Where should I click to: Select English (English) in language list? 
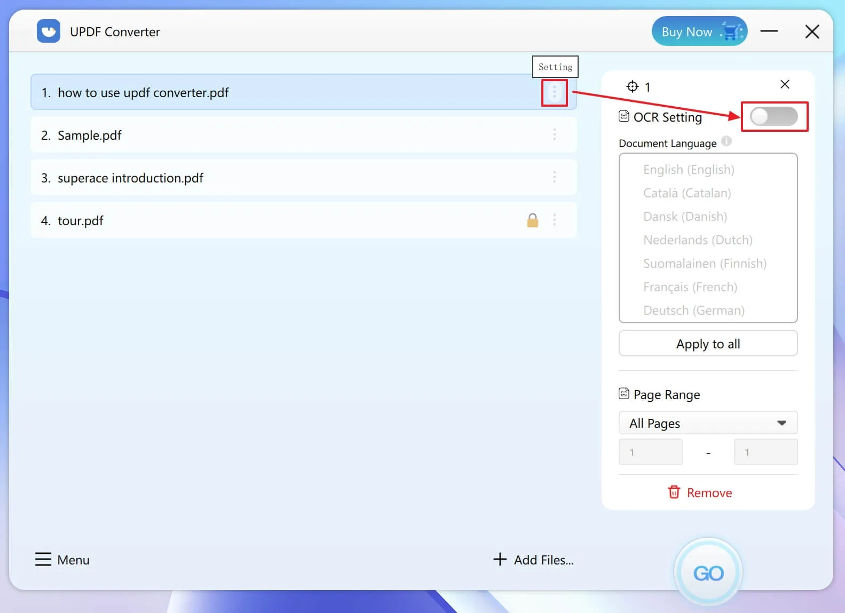pyautogui.click(x=689, y=170)
